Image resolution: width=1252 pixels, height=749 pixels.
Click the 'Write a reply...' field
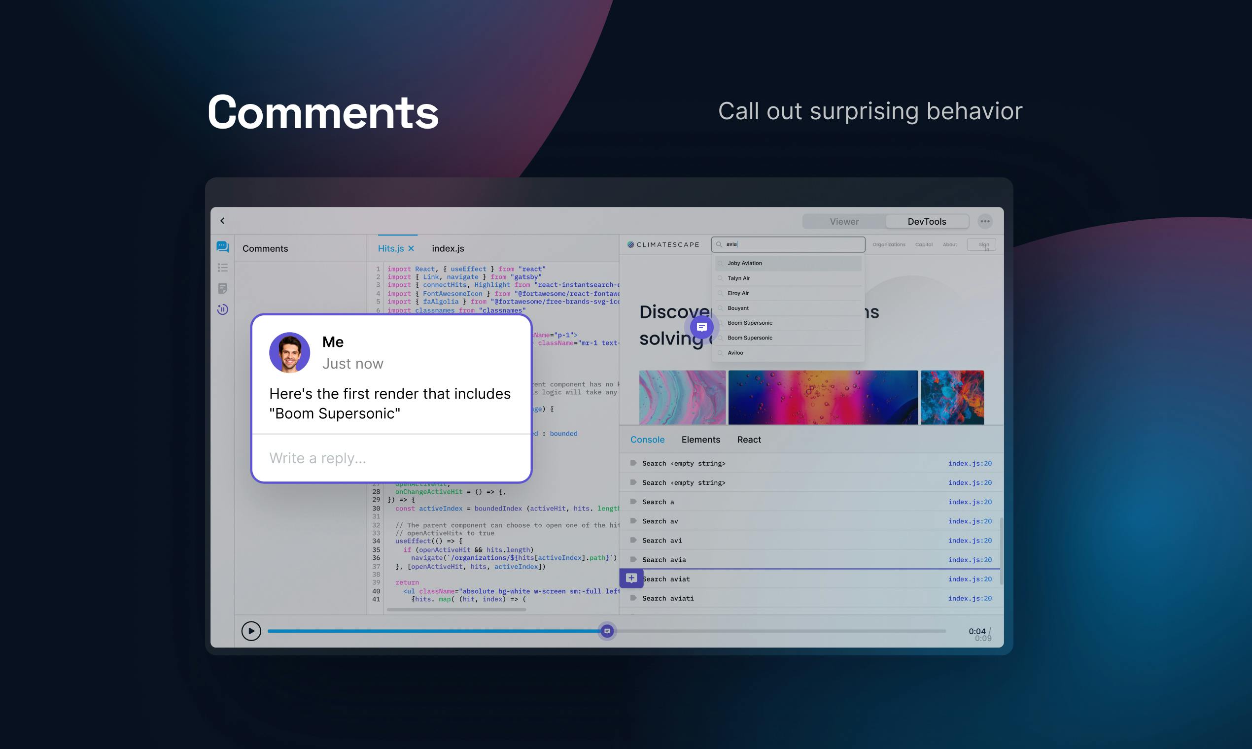coord(391,458)
